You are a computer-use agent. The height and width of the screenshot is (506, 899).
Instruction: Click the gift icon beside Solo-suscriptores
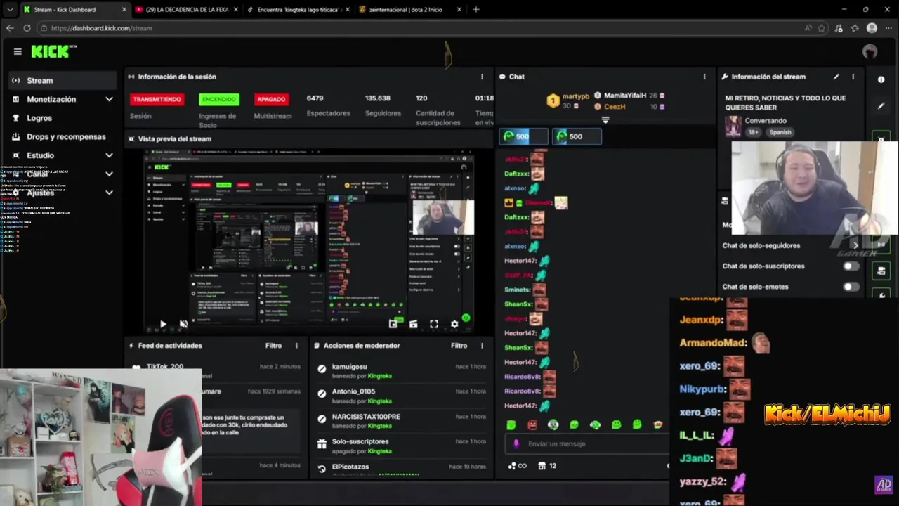pyautogui.click(x=322, y=443)
